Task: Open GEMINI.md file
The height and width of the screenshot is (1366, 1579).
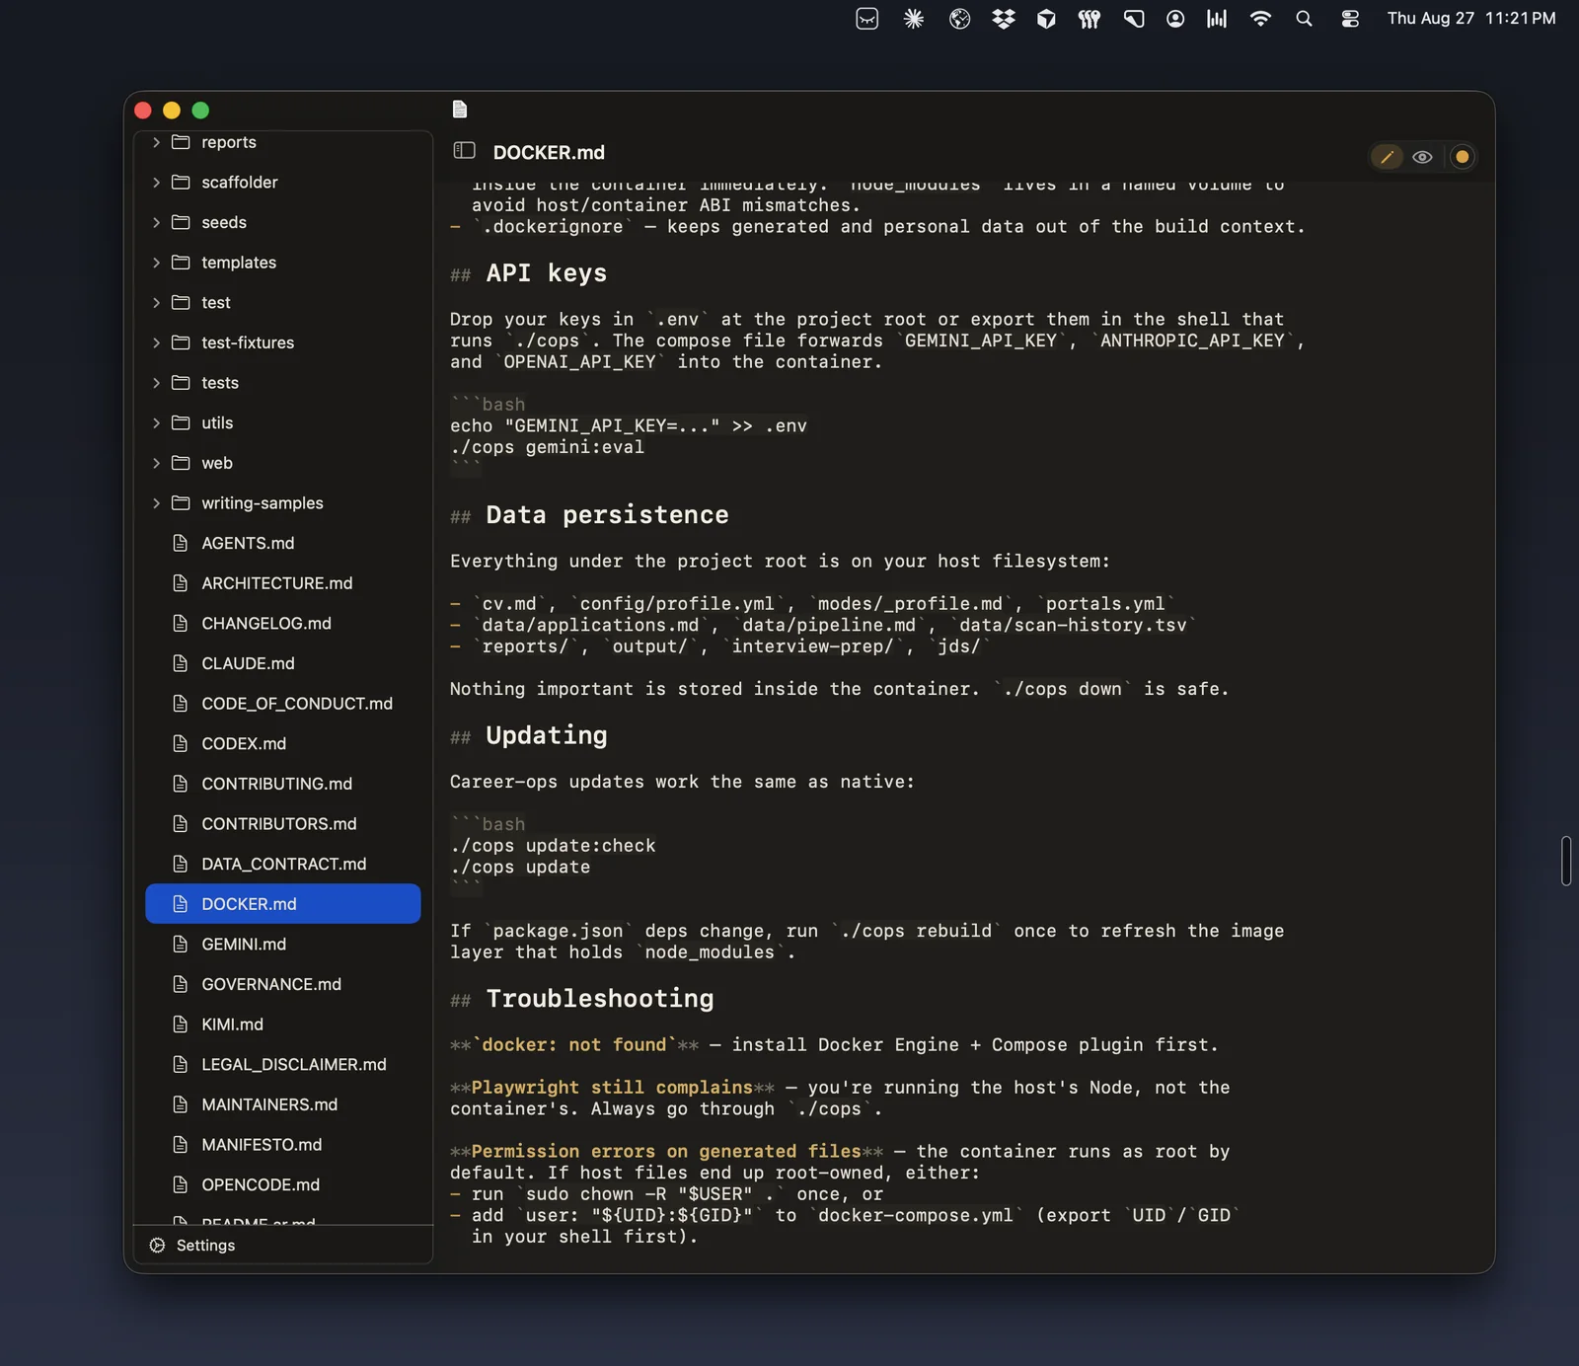Action: (282, 945)
